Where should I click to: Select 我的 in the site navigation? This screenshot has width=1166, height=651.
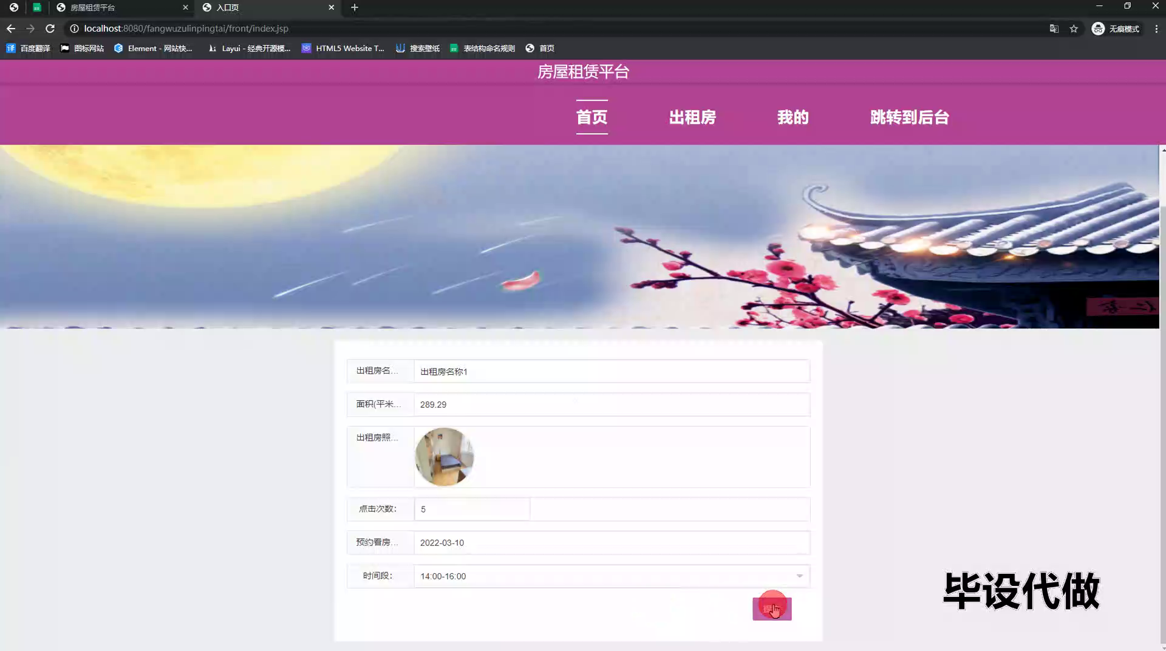click(x=793, y=117)
